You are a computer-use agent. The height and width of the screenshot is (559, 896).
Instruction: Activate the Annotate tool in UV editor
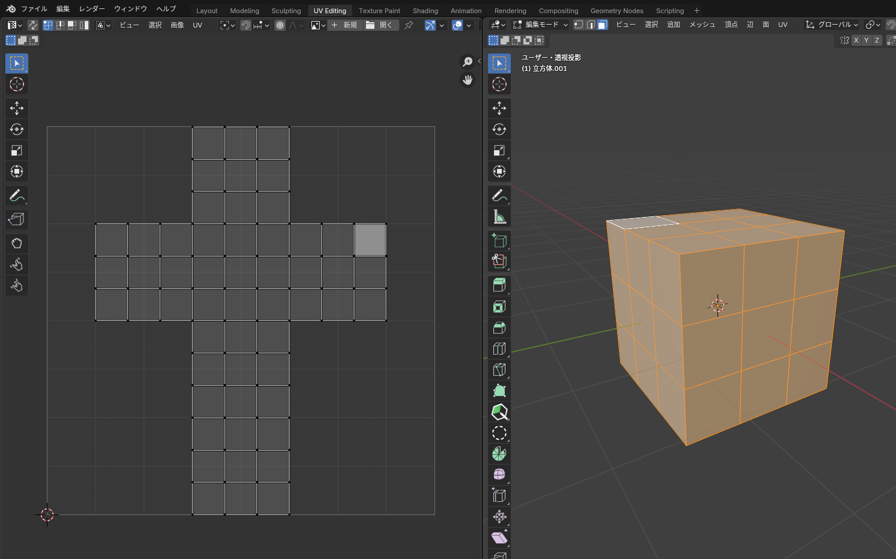(x=17, y=195)
